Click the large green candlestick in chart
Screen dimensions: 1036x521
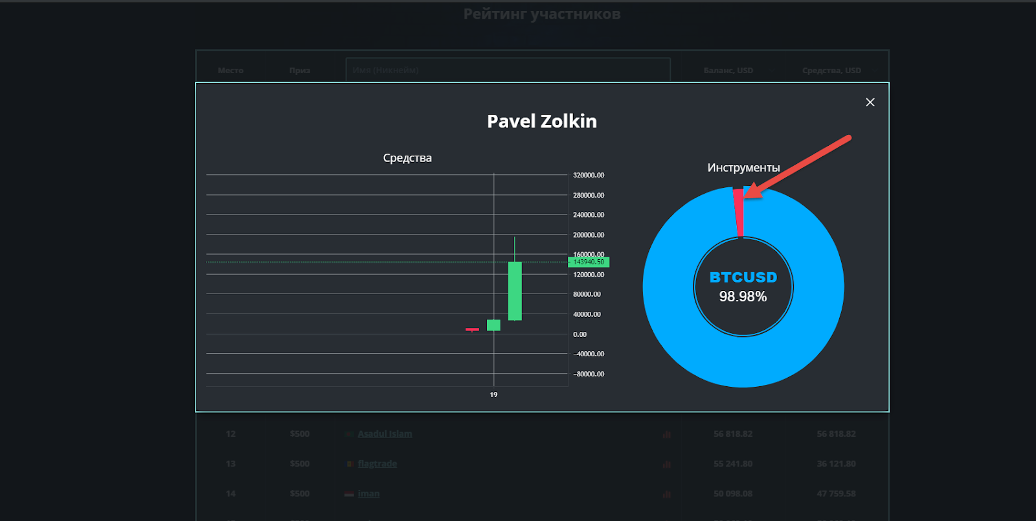coord(515,290)
